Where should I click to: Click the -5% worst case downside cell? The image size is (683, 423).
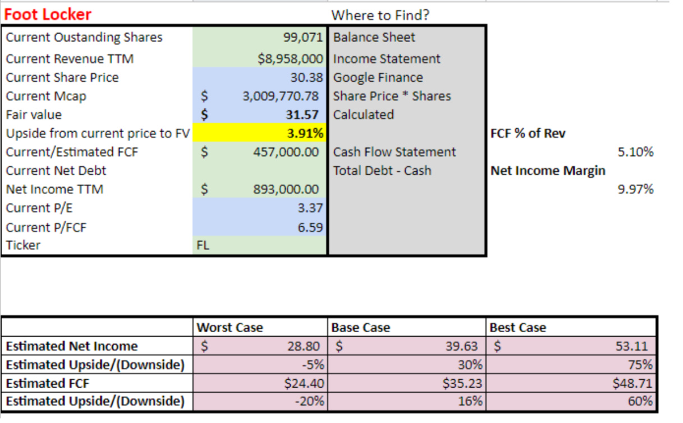pos(260,365)
